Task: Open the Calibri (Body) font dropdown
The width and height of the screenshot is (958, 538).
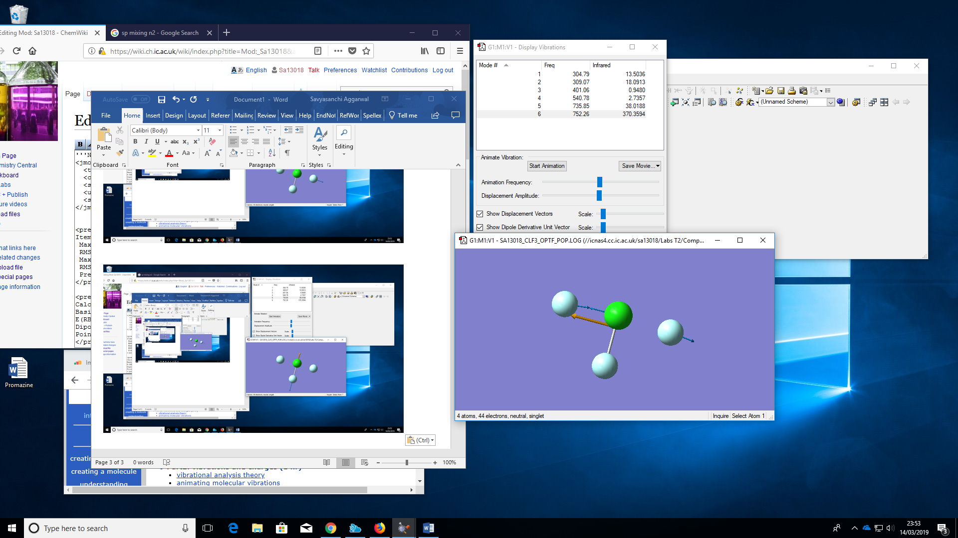Action: pos(198,131)
